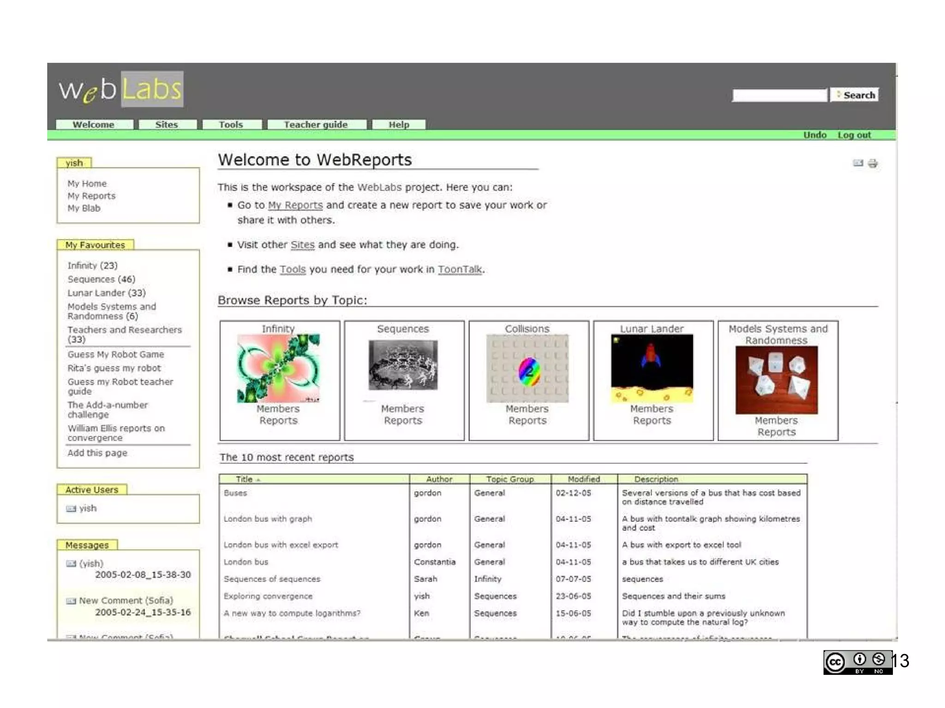Open the Teacher guide tab
Screen dimensions: 945x708
pos(316,124)
